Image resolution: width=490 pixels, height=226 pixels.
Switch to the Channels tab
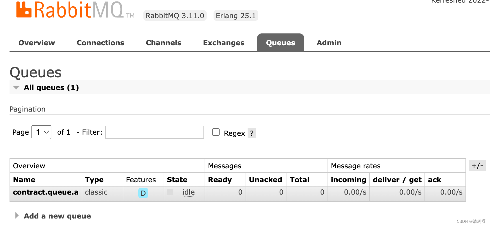[164, 43]
